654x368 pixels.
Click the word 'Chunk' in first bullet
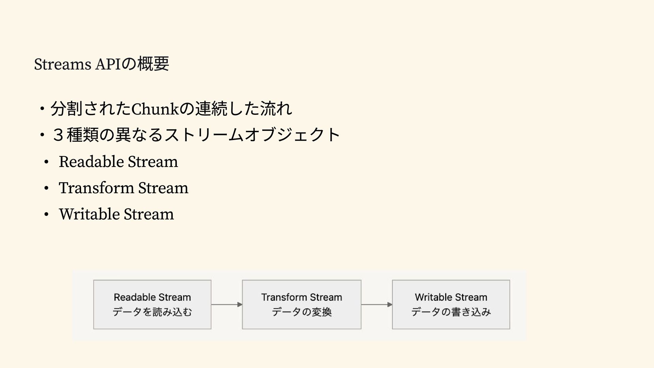[155, 109]
